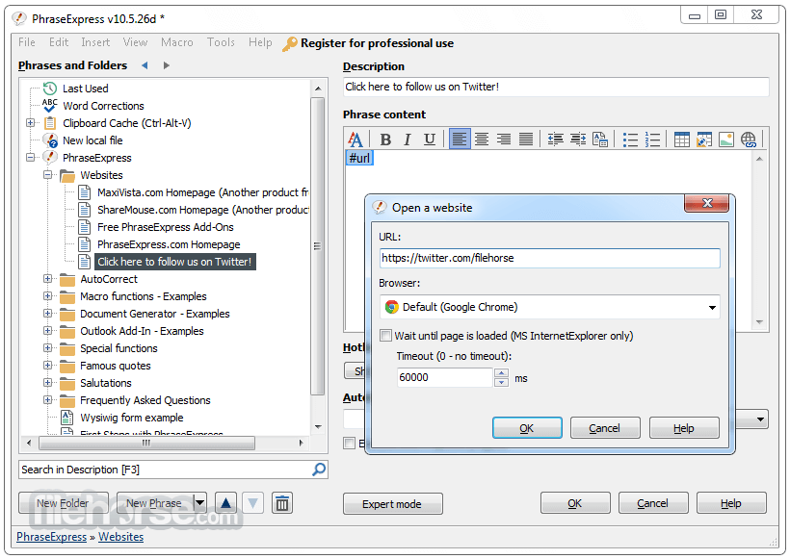Move the phrase down with arrow
Screen dimensions: 790x559
253,502
